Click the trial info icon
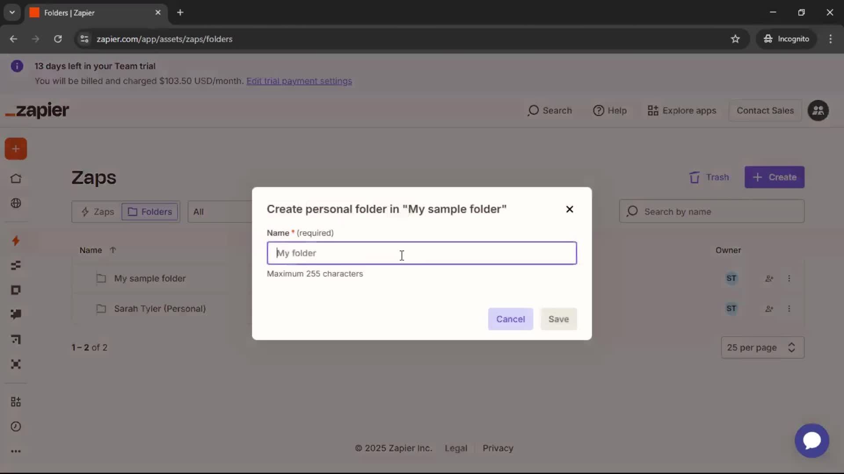 [x=17, y=66]
